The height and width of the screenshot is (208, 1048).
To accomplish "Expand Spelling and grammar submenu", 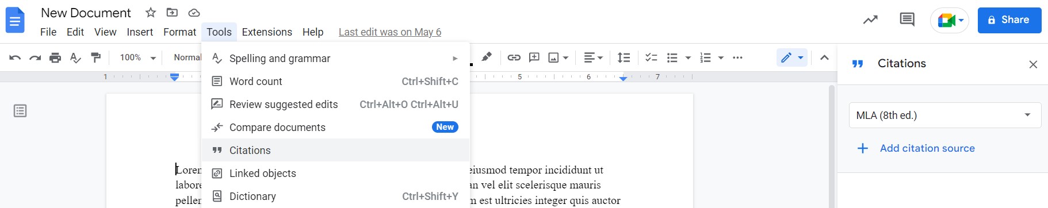I will click(x=336, y=58).
